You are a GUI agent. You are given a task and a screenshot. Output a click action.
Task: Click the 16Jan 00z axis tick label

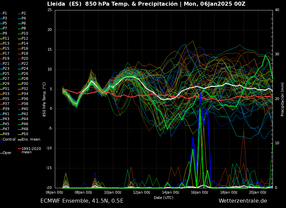click(x=199, y=192)
